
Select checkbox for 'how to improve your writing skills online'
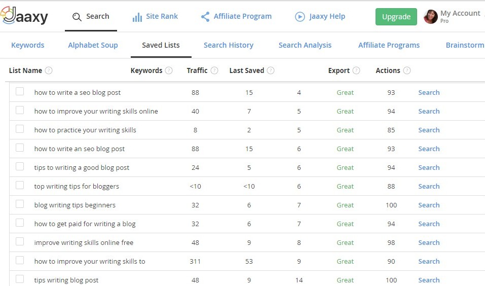coord(20,110)
